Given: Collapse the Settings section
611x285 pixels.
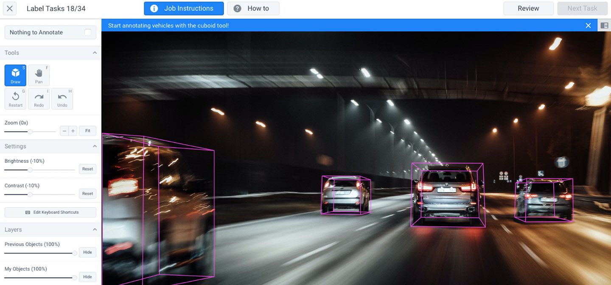Looking at the screenshot, I should pos(95,146).
